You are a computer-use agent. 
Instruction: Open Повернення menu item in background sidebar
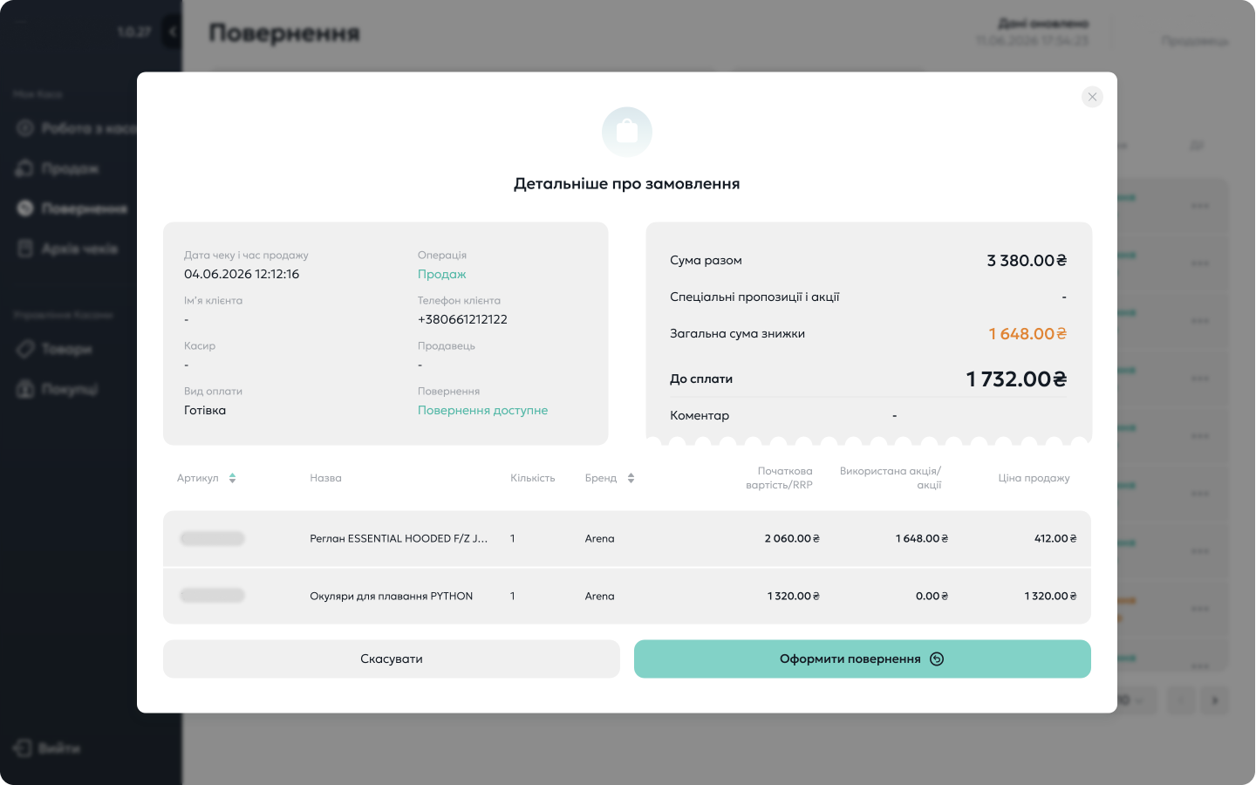click(x=85, y=208)
